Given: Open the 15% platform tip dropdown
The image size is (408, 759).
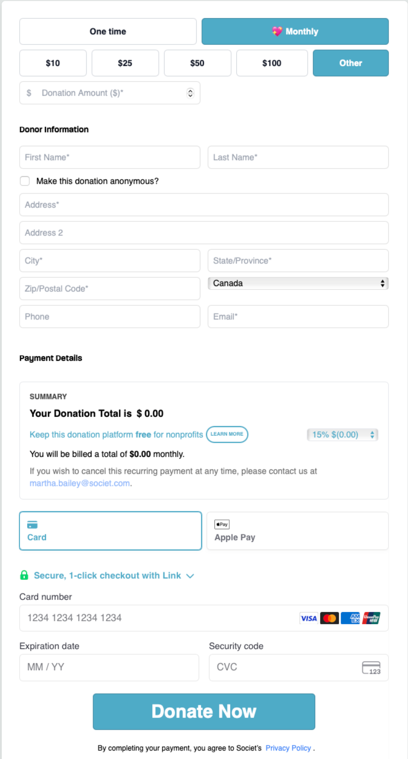Looking at the screenshot, I should pos(342,435).
